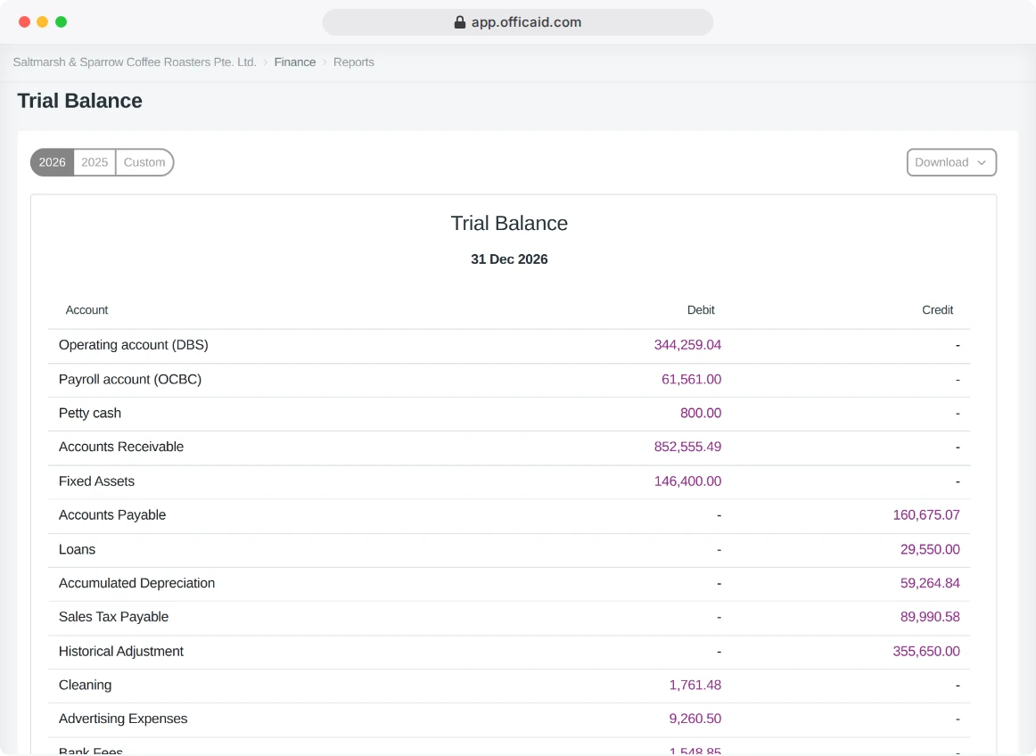The width and height of the screenshot is (1036, 756).
Task: Click the Credit column header
Action: [x=938, y=310]
